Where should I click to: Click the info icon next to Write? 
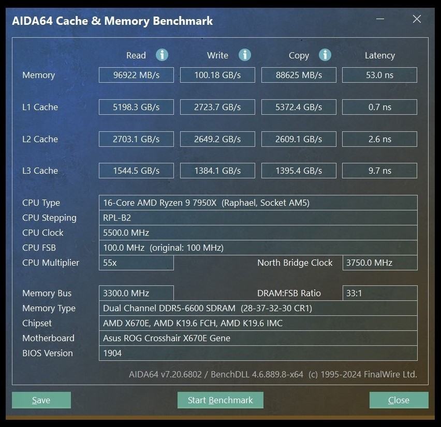pyautogui.click(x=245, y=55)
